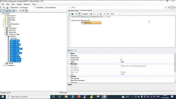The image size is (176, 99).
Task: Open Power BI icon on taskbar
Action: [x=92, y=97]
